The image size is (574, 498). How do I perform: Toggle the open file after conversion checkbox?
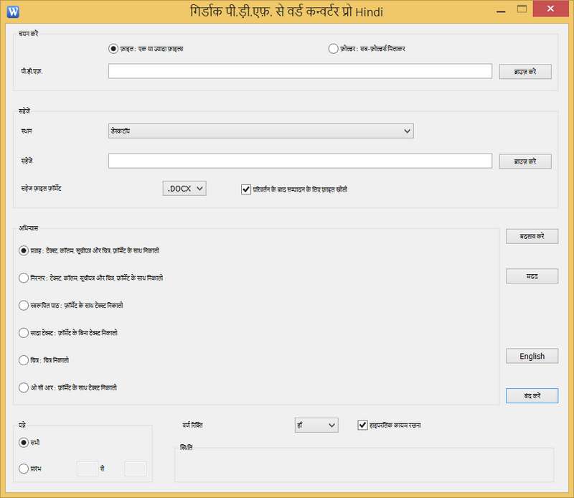click(x=246, y=189)
